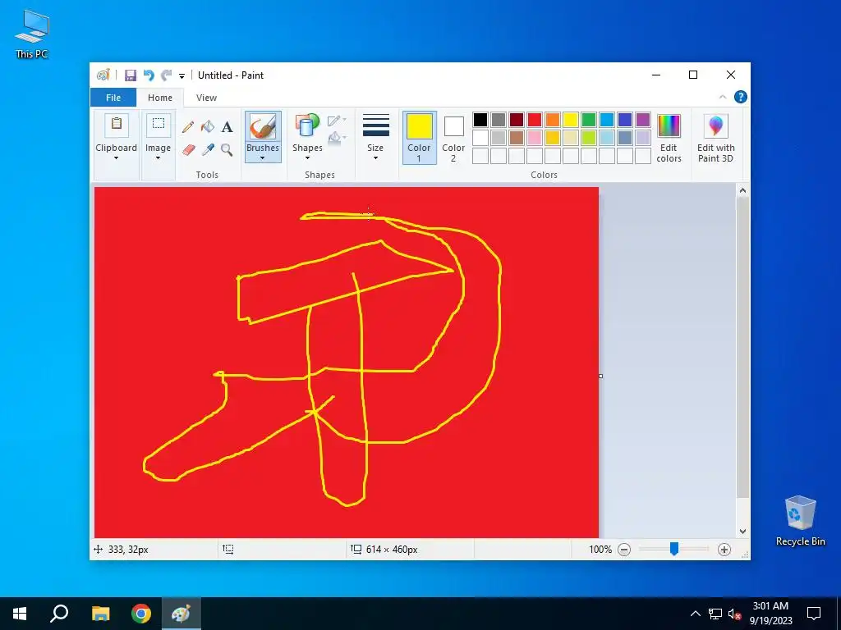Viewport: 841px width, 630px height.
Task: Click the Paint app icon in the title bar
Action: tap(103, 75)
